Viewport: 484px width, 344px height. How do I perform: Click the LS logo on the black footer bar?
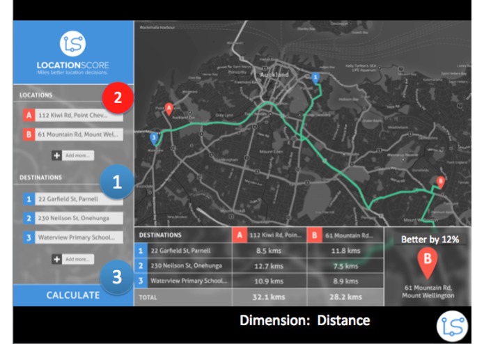pos(452,327)
